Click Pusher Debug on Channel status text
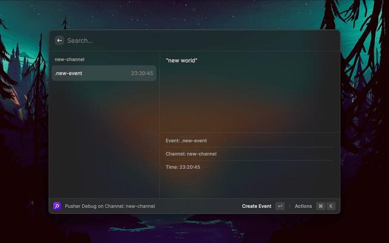This screenshot has width=389, height=243. pos(110,206)
